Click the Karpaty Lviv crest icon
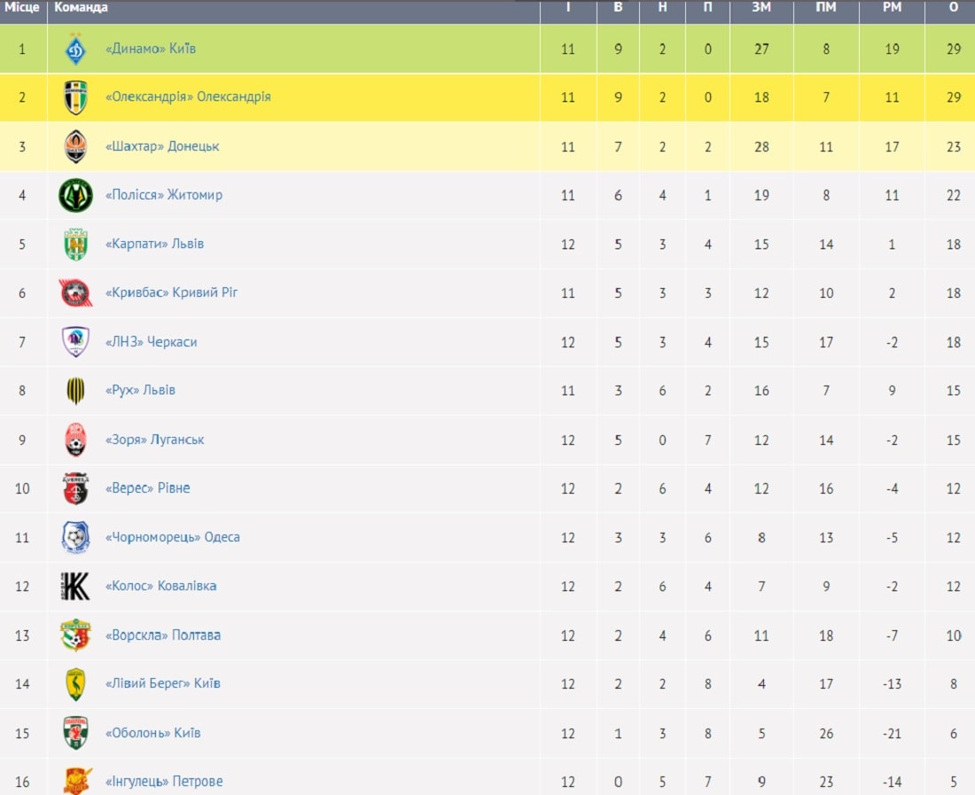This screenshot has width=975, height=795. tap(76, 244)
